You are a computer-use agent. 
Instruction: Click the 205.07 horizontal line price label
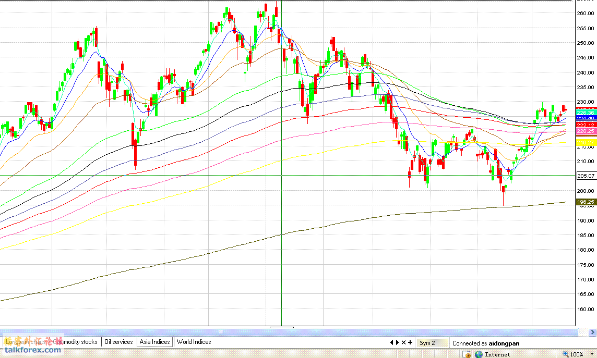click(x=586, y=176)
